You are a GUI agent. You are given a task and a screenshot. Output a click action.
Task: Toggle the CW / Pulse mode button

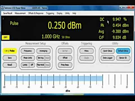click(10, 51)
